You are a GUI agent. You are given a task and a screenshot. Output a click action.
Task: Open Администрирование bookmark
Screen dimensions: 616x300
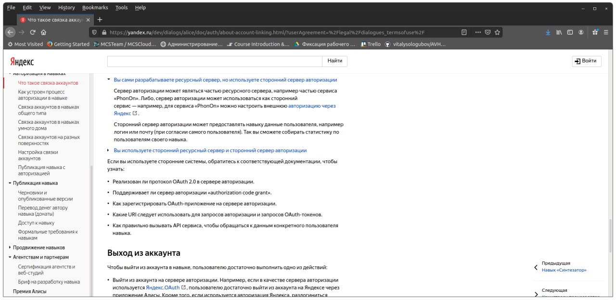click(x=191, y=44)
